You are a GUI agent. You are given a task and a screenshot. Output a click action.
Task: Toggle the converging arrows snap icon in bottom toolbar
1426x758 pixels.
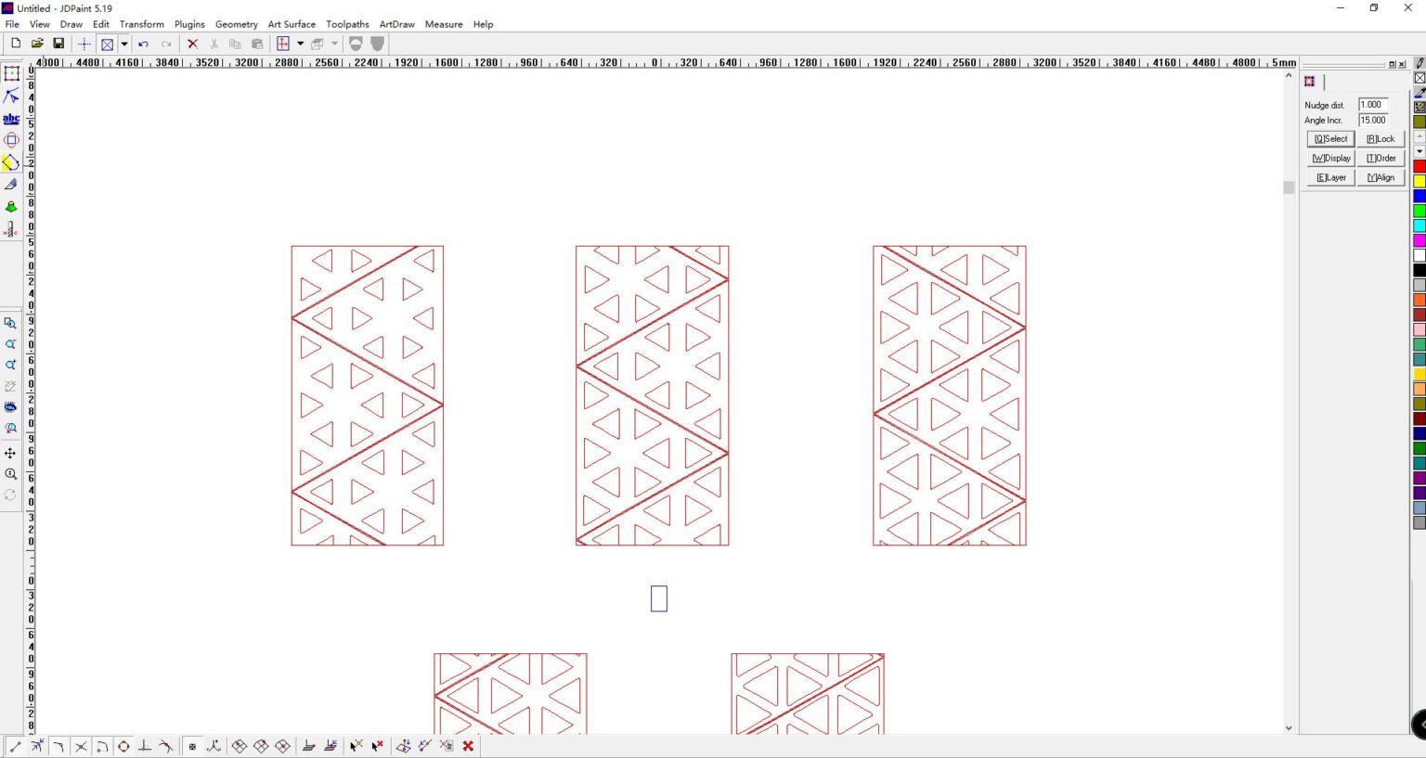tap(37, 746)
